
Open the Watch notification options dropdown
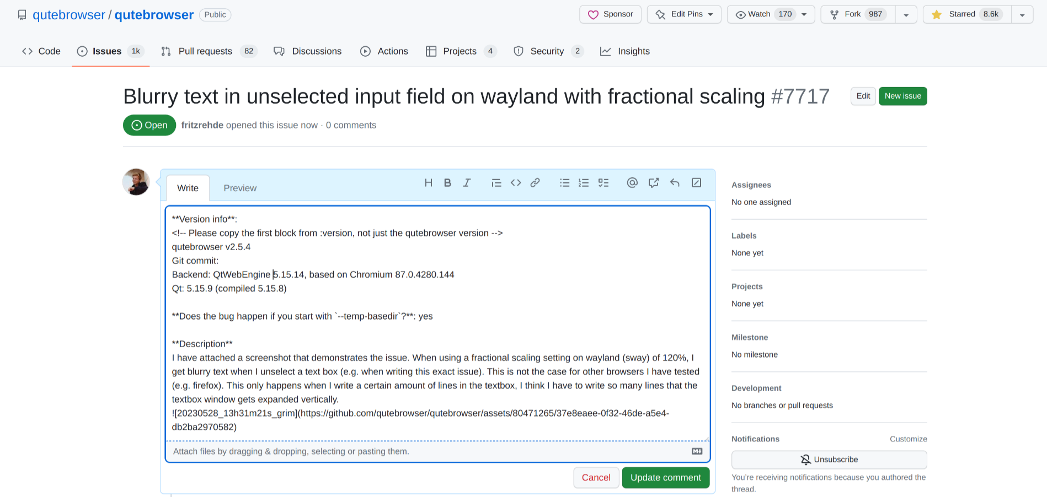pyautogui.click(x=805, y=14)
